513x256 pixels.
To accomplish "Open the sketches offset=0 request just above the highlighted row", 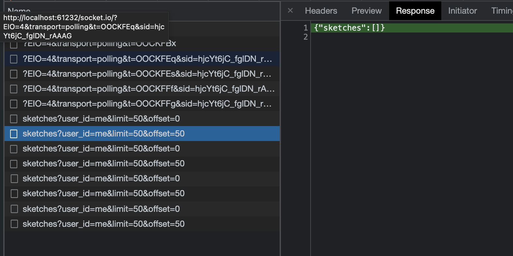I will pos(142,119).
